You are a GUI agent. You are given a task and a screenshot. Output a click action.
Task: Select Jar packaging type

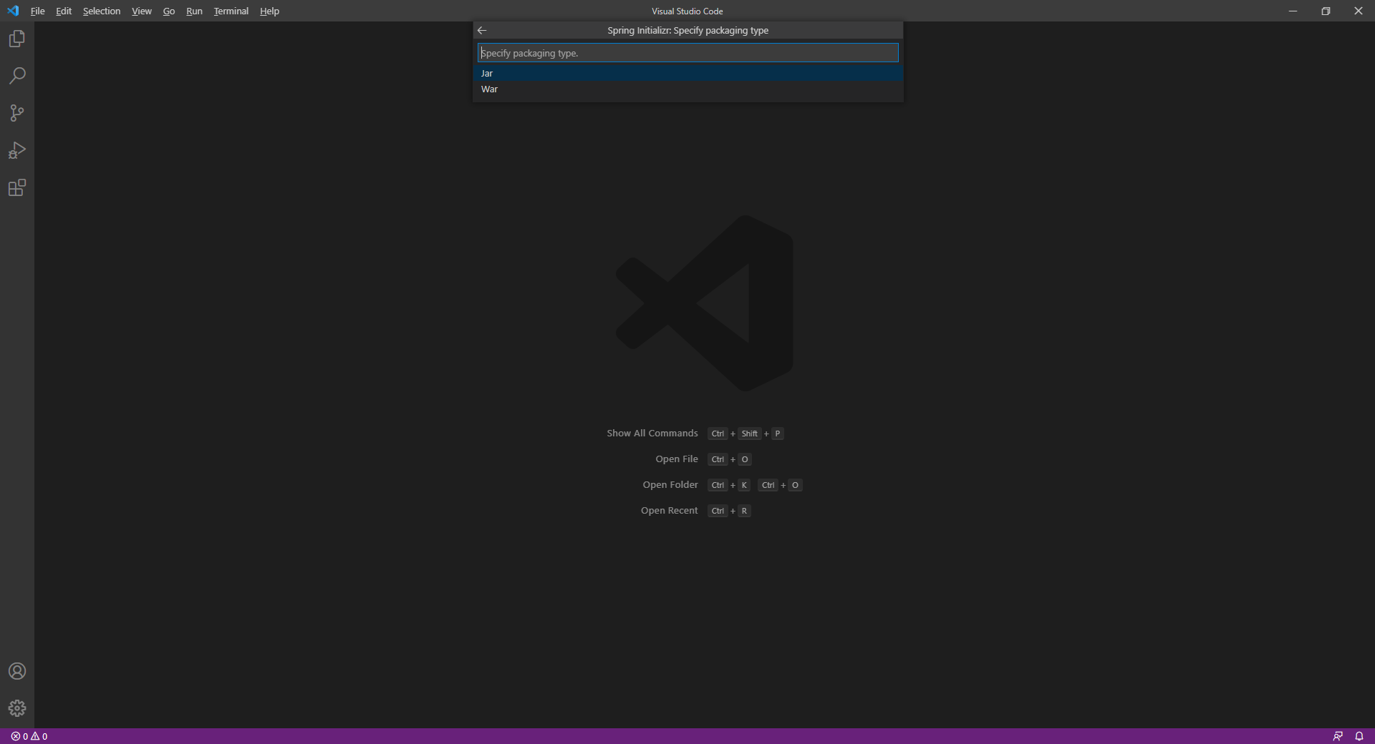[x=688, y=73]
